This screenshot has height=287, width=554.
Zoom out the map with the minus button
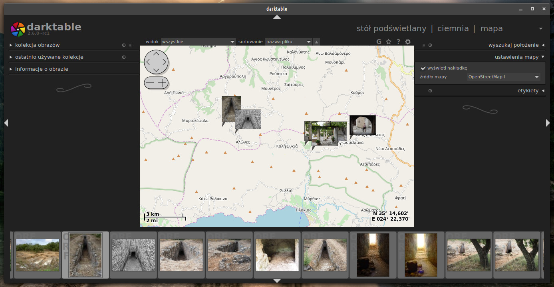click(x=150, y=83)
